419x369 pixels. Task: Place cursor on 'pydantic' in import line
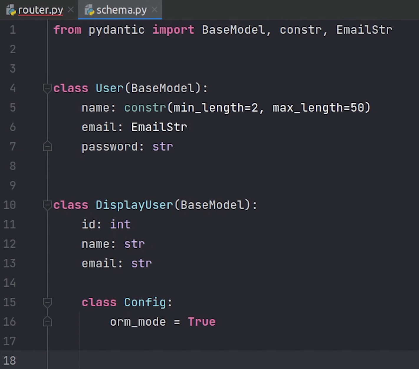point(117,30)
